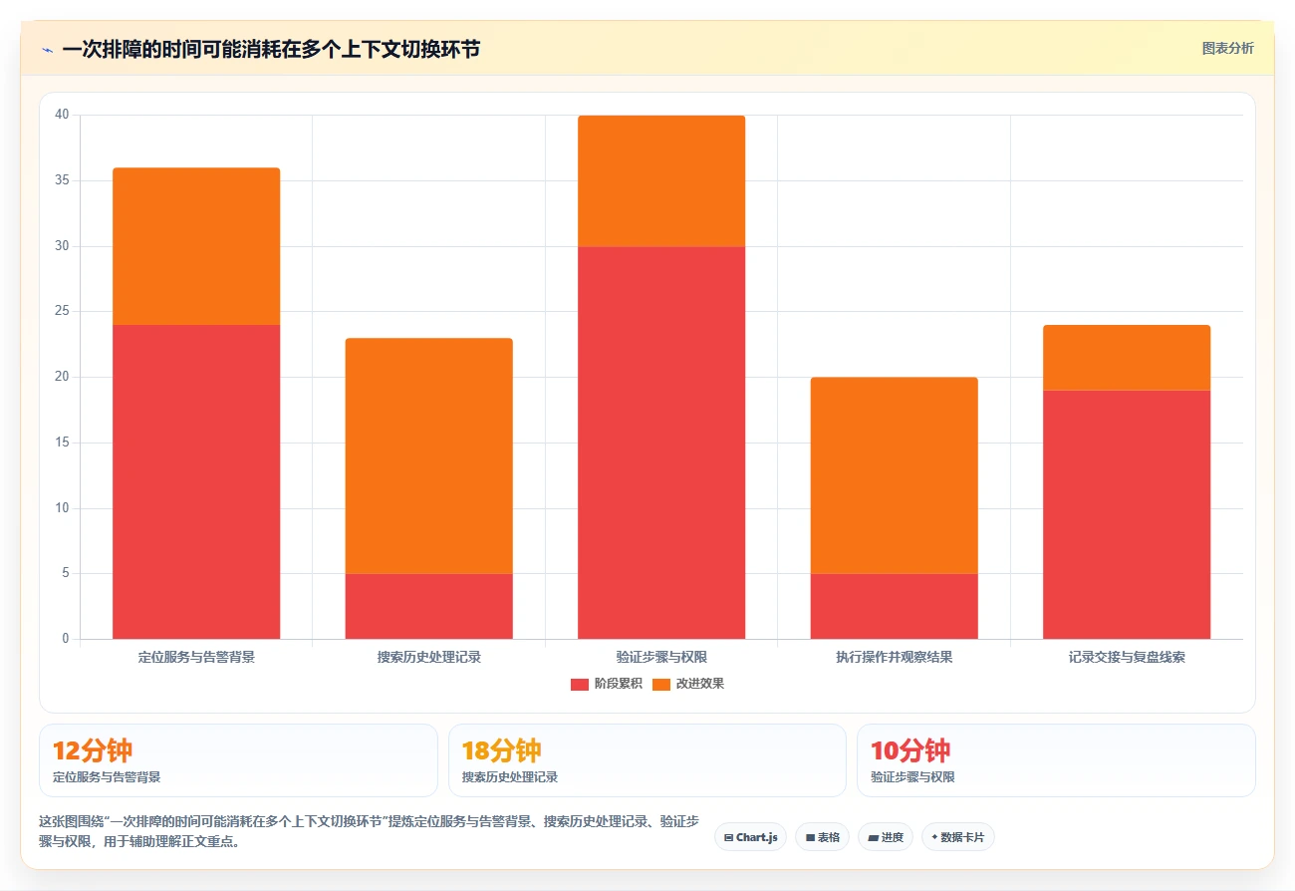Click the 改进效果 legend label text
Viewport: 1295px width, 891px height.
700,684
